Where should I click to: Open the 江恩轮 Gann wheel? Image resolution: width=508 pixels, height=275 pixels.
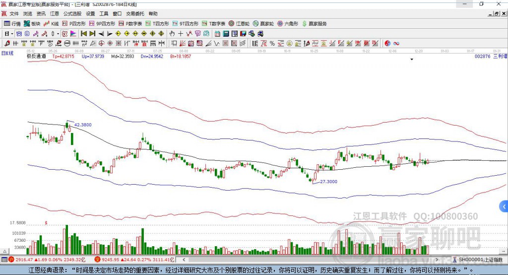click(x=239, y=24)
